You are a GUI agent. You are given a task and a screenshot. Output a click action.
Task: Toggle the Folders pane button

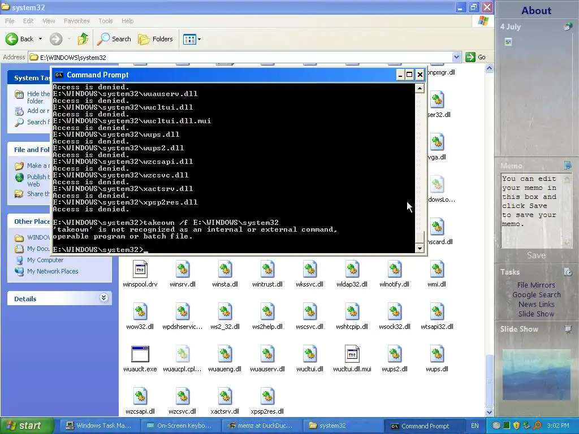[x=155, y=39]
